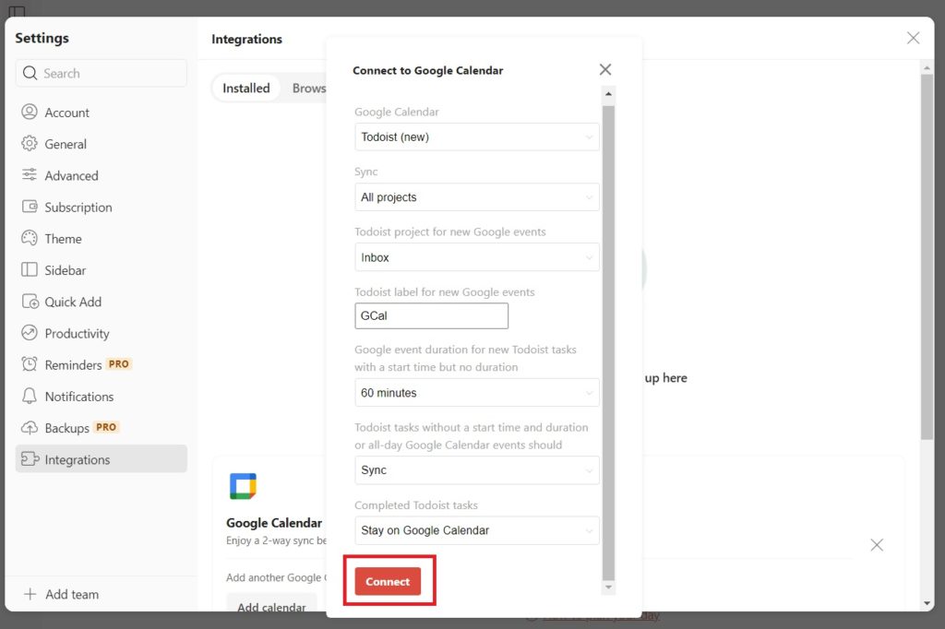This screenshot has width=945, height=629.
Task: Click the Backups PRO badge
Action: (107, 427)
